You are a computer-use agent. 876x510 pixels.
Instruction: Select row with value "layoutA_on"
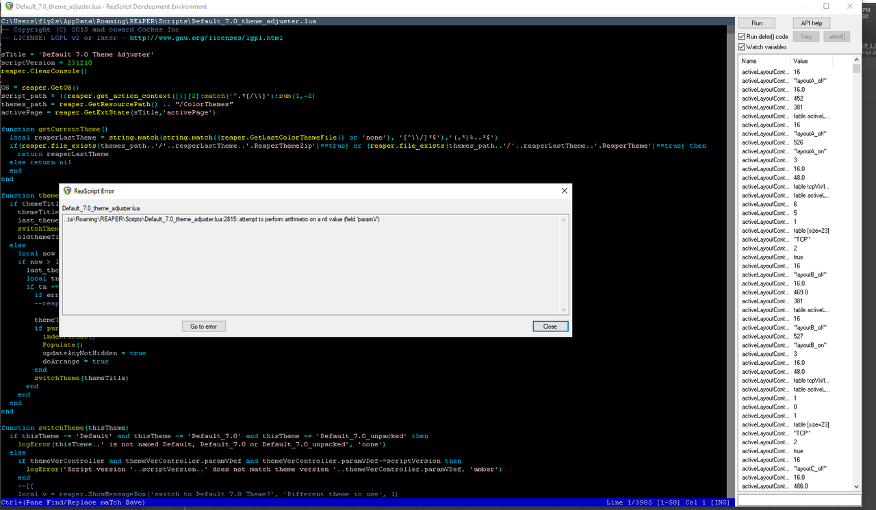tap(796, 151)
